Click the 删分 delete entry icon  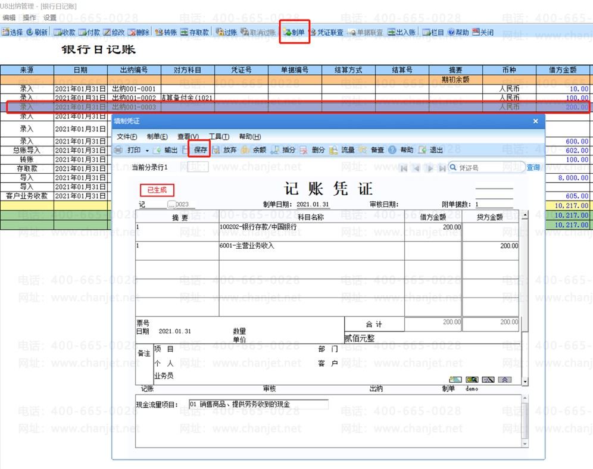click(313, 150)
